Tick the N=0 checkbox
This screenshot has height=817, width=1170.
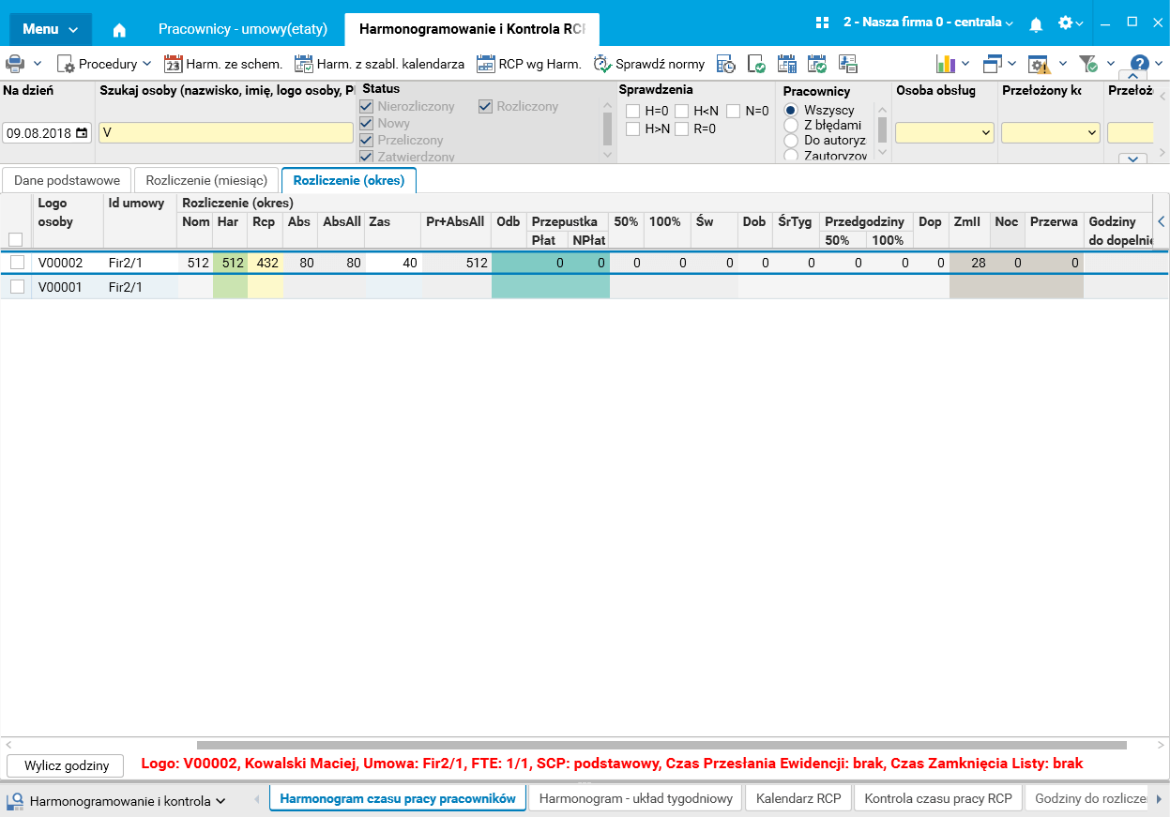[734, 111]
